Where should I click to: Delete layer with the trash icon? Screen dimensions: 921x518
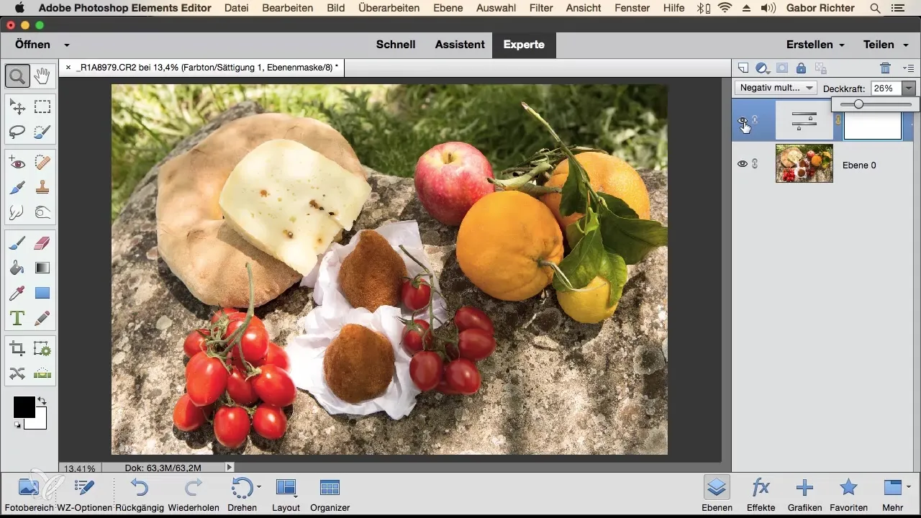point(886,68)
